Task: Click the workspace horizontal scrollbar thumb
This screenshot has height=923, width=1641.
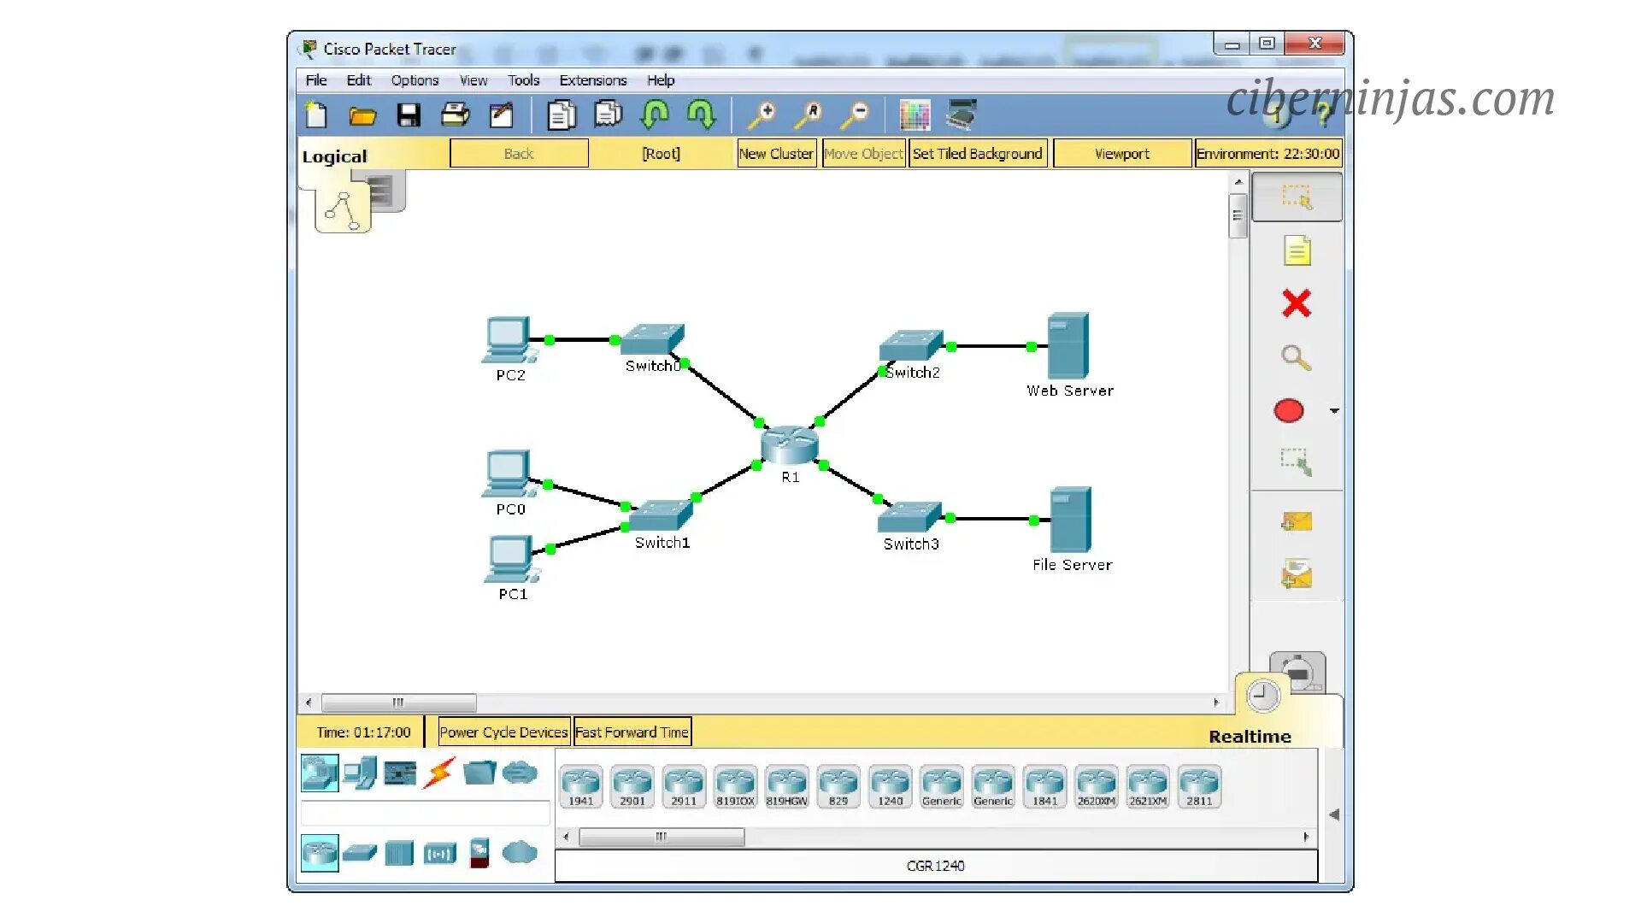Action: coord(398,703)
